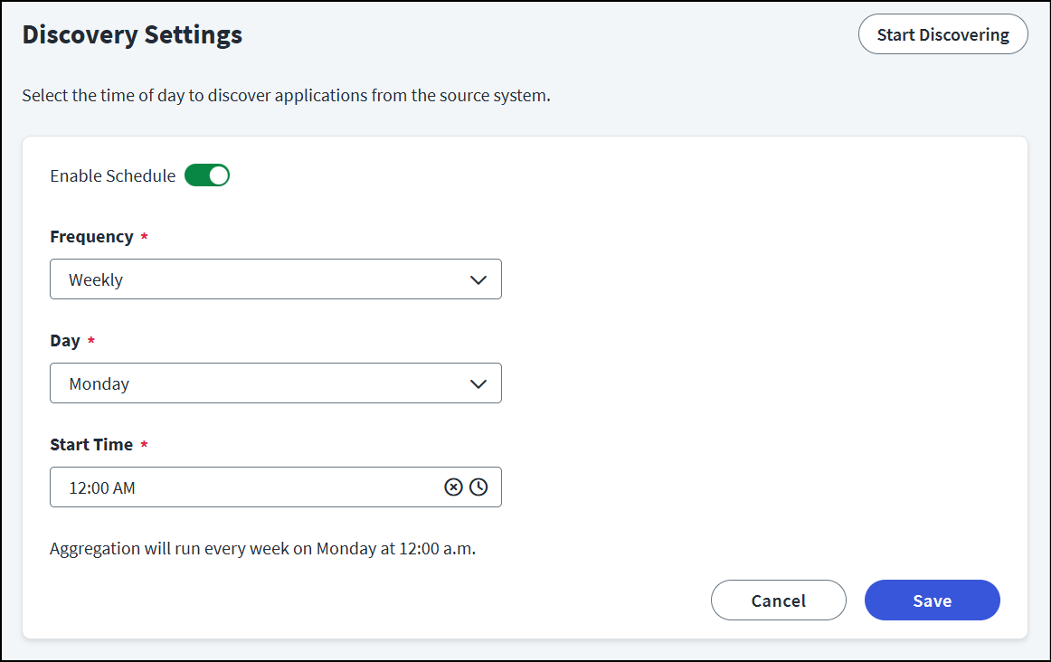Viewport: 1051px width, 662px height.
Task: Open the Frequency dropdown
Action: 262,279
